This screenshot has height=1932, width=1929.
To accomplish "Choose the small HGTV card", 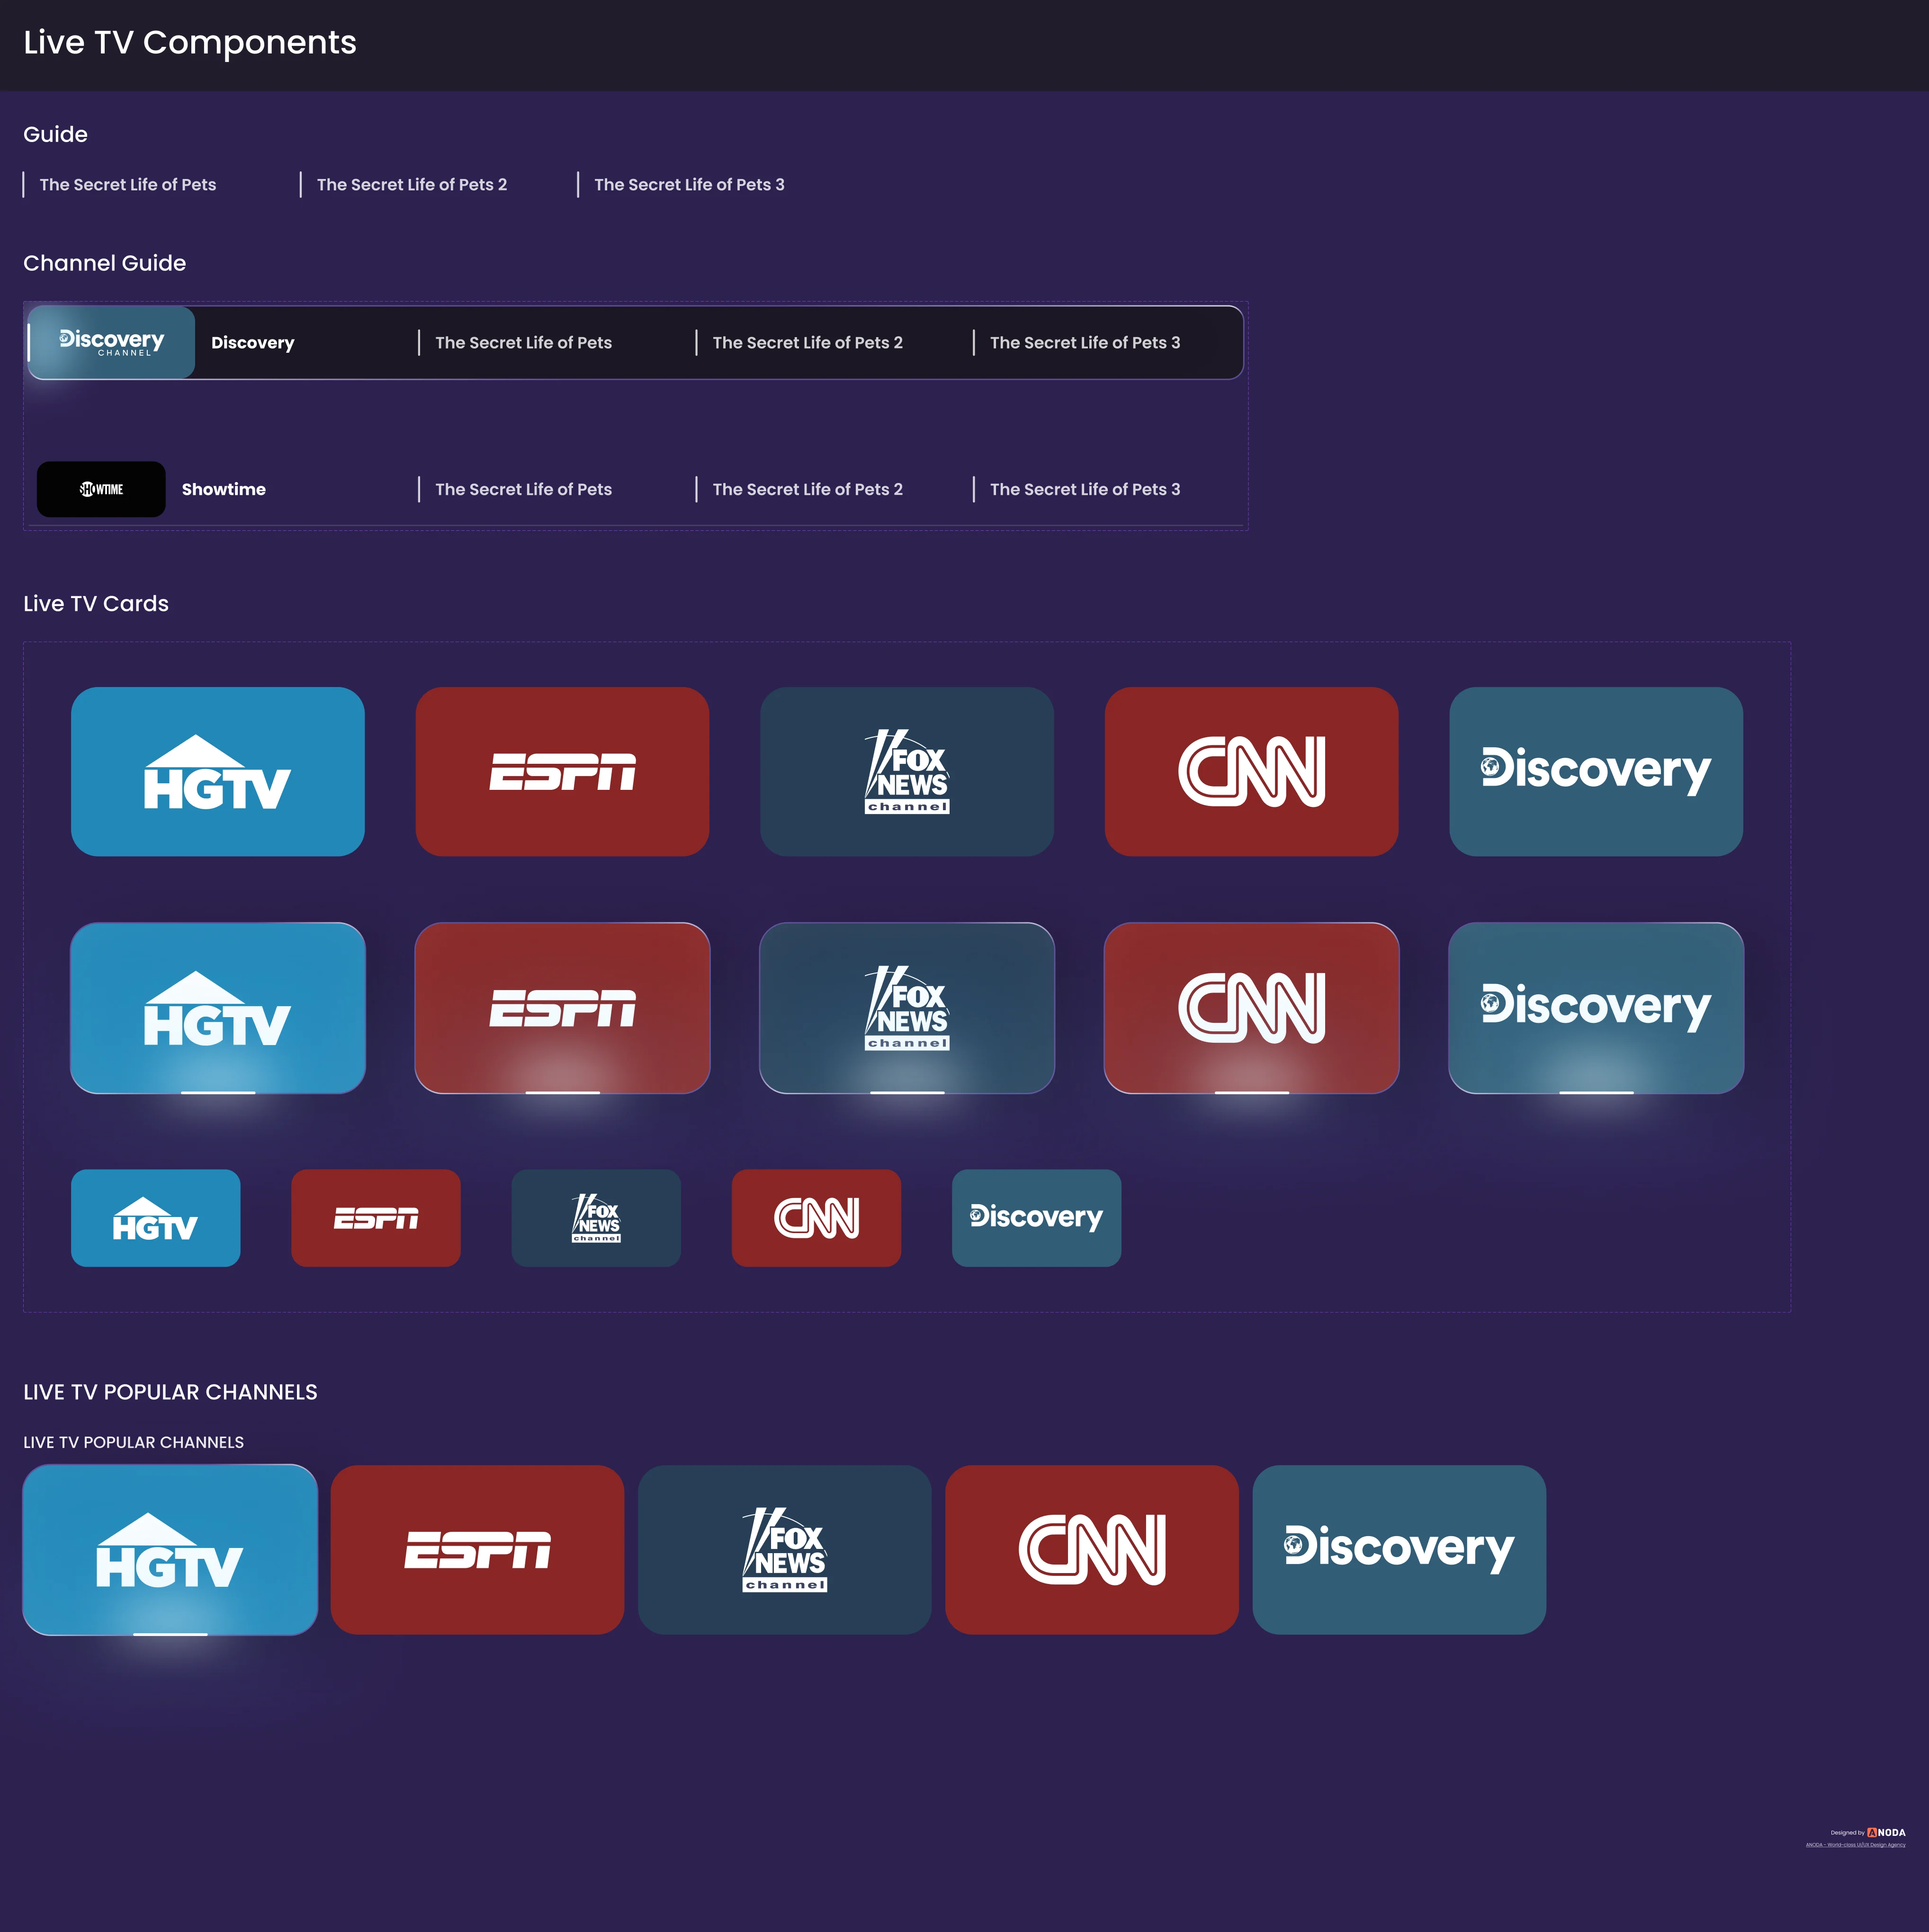I will [156, 1218].
